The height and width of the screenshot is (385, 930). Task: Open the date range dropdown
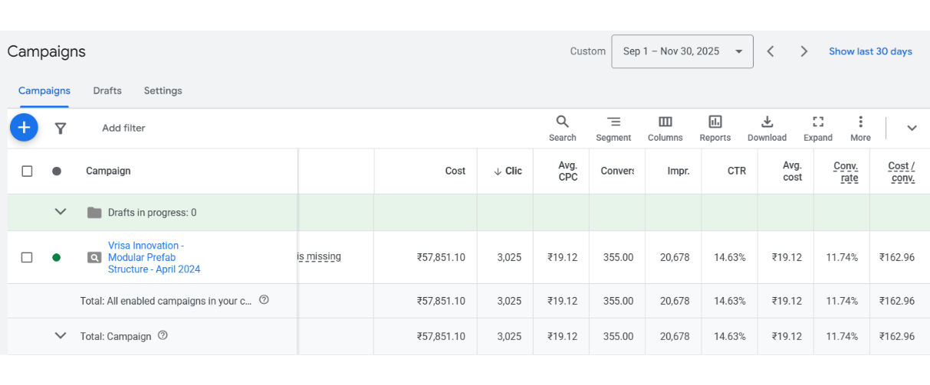coord(682,51)
